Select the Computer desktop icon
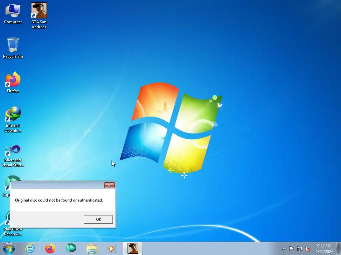 click(x=13, y=14)
